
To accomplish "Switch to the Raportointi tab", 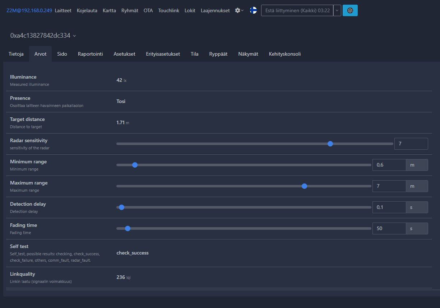I will click(90, 54).
